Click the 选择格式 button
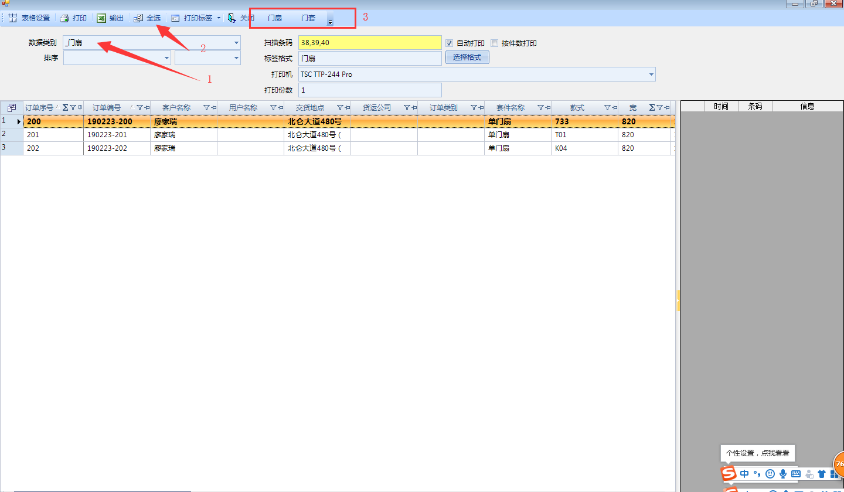Image resolution: width=844 pixels, height=492 pixels. click(x=467, y=57)
